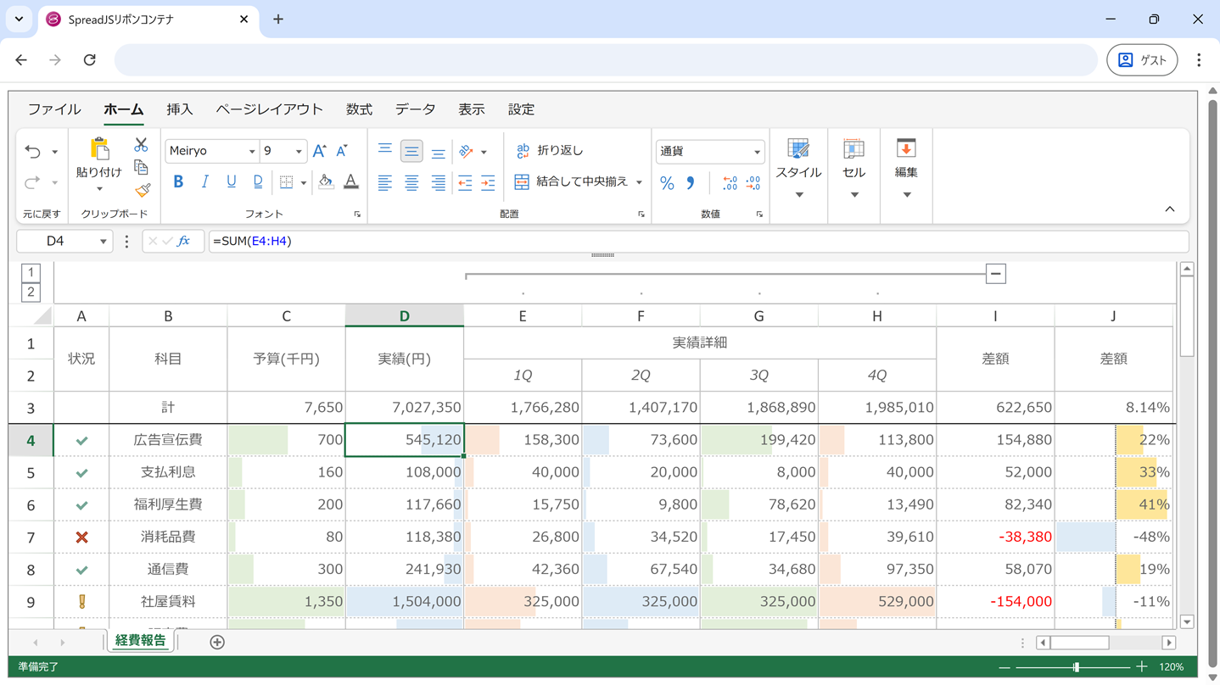Open the borders dropdown arrow
Viewport: 1220px width, 685px height.
click(303, 182)
